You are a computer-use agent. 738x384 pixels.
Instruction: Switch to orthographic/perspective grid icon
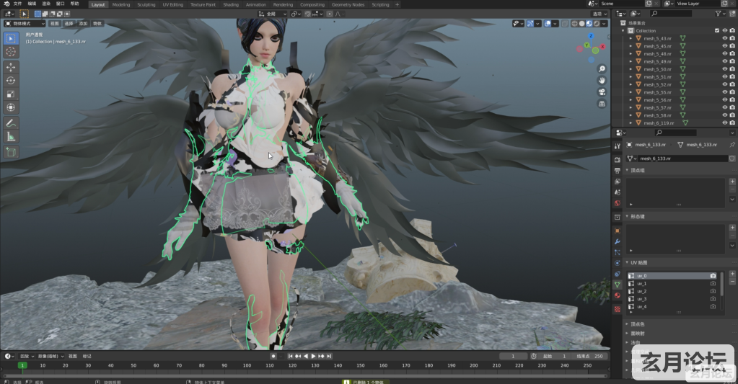pos(602,104)
